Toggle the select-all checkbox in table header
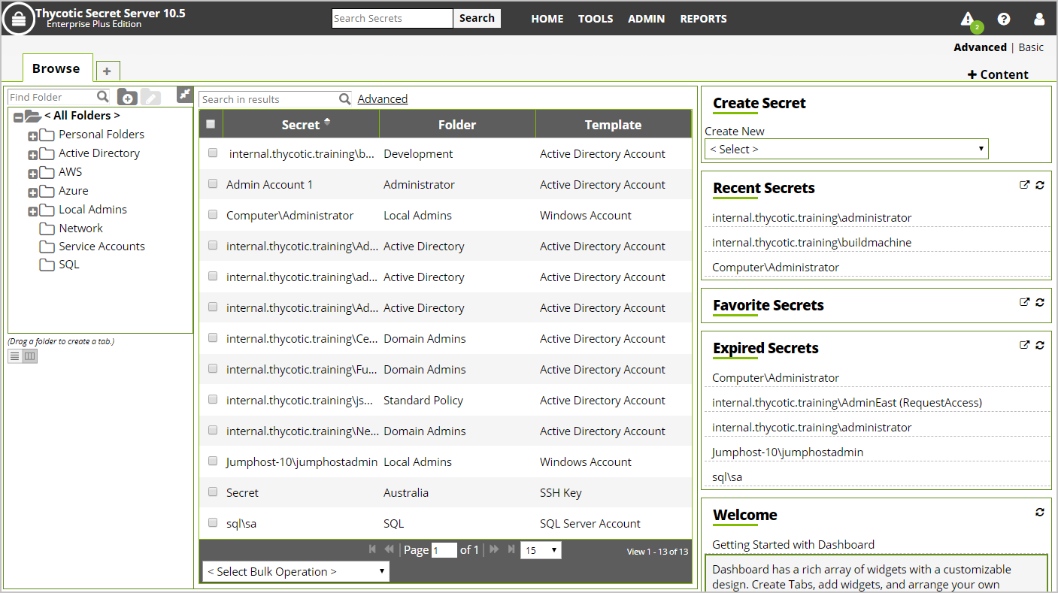This screenshot has height=593, width=1058. pyautogui.click(x=211, y=124)
